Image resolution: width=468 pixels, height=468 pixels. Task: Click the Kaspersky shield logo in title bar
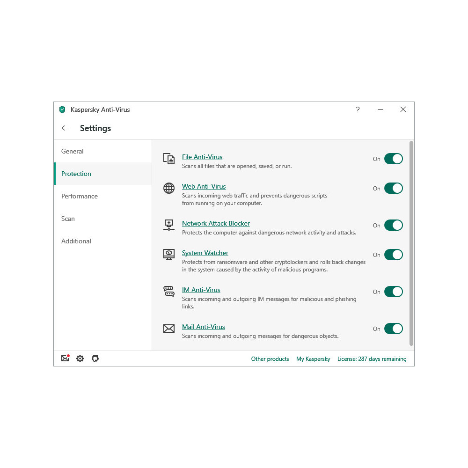(x=62, y=110)
